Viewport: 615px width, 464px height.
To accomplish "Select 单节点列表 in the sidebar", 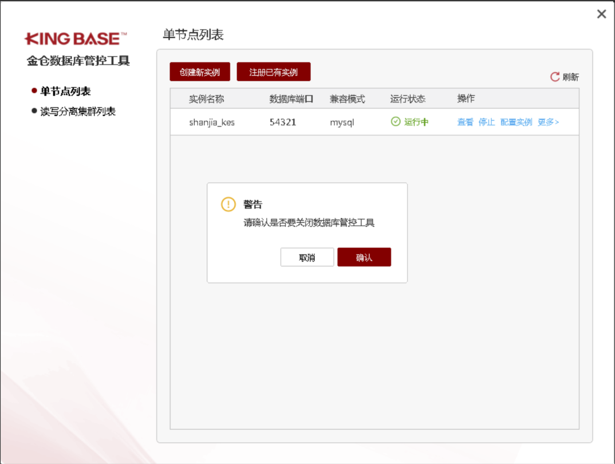I will [x=65, y=92].
